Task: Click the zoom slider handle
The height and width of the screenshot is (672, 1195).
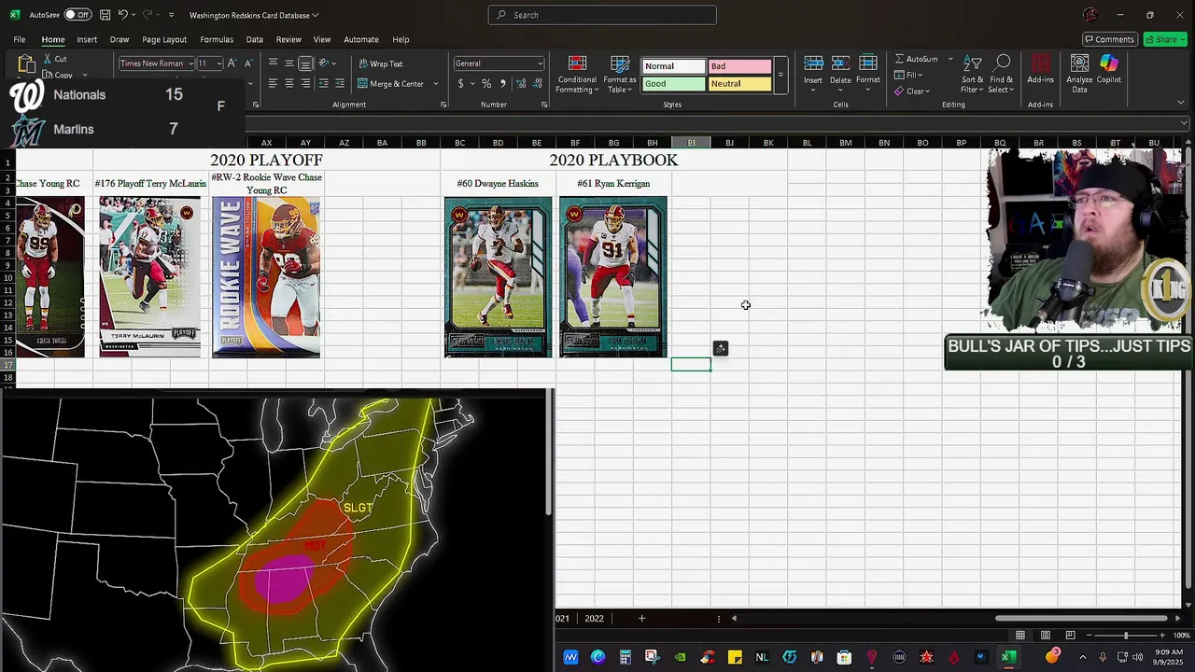Action: pyautogui.click(x=1125, y=636)
